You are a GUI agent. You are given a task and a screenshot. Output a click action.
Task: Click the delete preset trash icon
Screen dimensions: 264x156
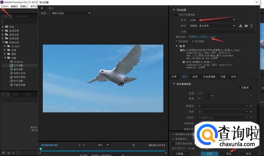coord(251,26)
